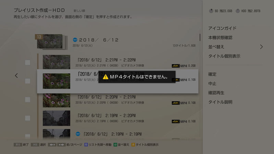Tick the checkbox for 2:20PM - 2:21PM title
This screenshot has height=154, width=274.
click(x=27, y=100)
